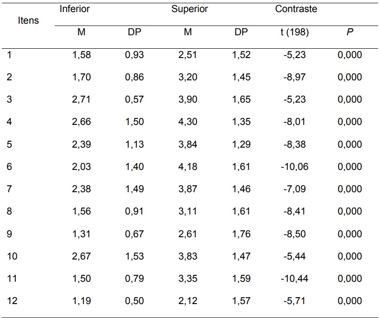This screenshot has height=318, width=380.
Task: Click the Inferior DP value 0,50
Action: pos(134,301)
